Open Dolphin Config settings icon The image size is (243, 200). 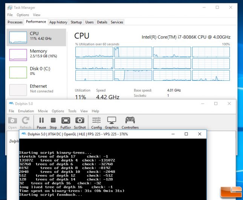click(x=96, y=120)
